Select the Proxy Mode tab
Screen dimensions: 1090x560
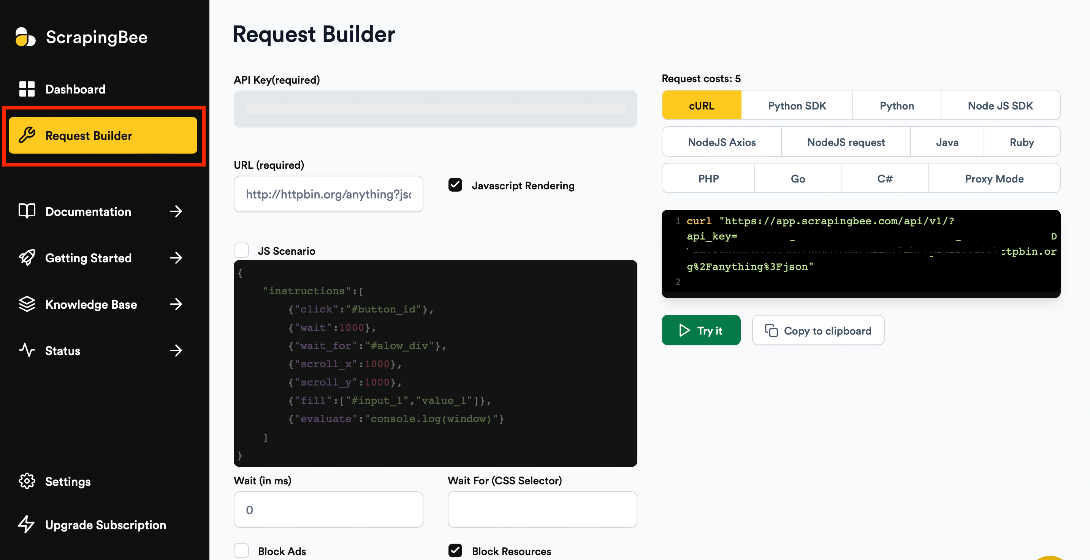coord(994,178)
